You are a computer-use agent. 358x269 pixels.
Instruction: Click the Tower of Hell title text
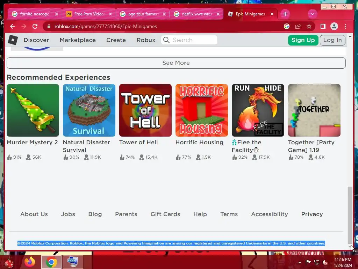(x=138, y=142)
